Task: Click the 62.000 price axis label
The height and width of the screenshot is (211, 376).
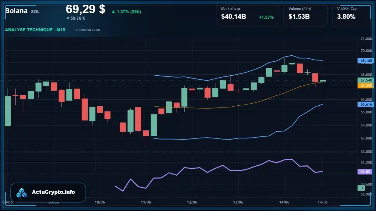Action: (x=366, y=152)
